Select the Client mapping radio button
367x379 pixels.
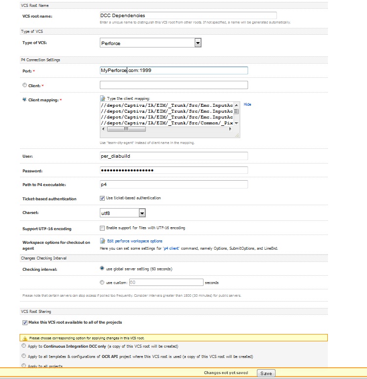[x=24, y=99]
